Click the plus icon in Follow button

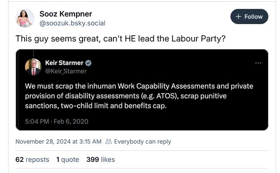(x=238, y=16)
